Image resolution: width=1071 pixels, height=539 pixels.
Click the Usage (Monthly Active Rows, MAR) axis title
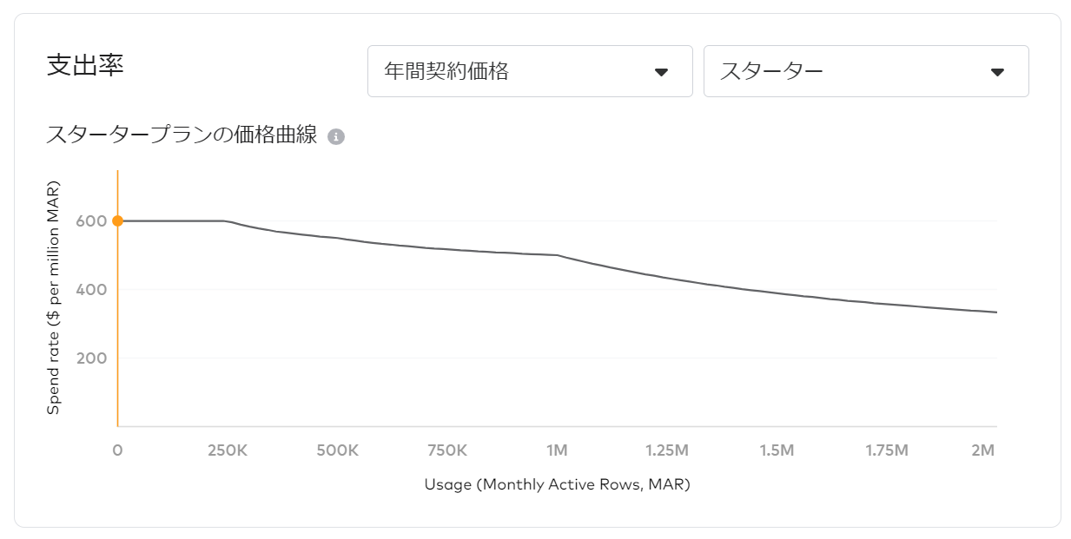pyautogui.click(x=557, y=484)
